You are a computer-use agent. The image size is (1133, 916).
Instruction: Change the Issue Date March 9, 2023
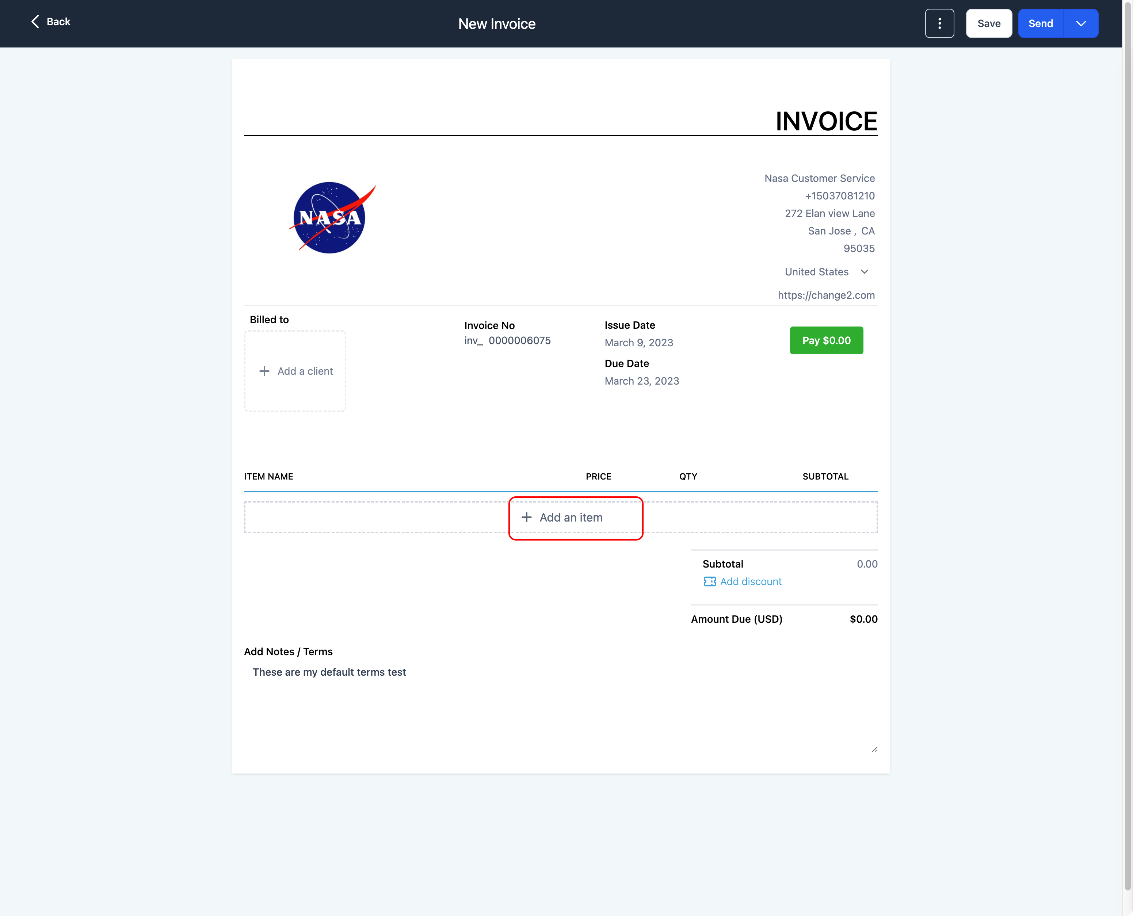(638, 343)
